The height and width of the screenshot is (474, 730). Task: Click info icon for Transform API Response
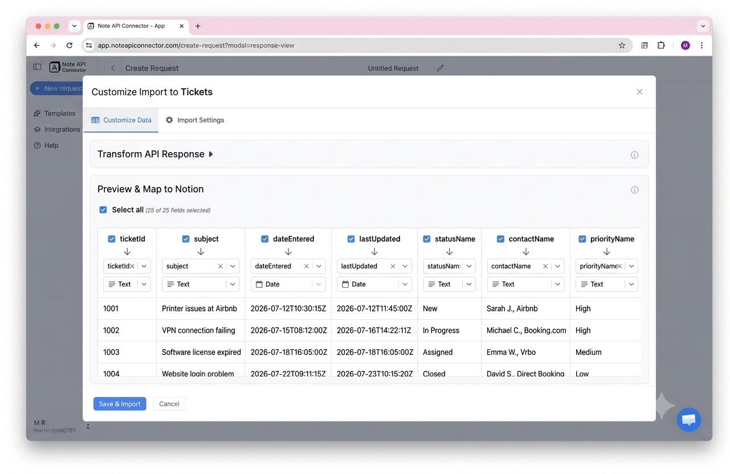634,155
